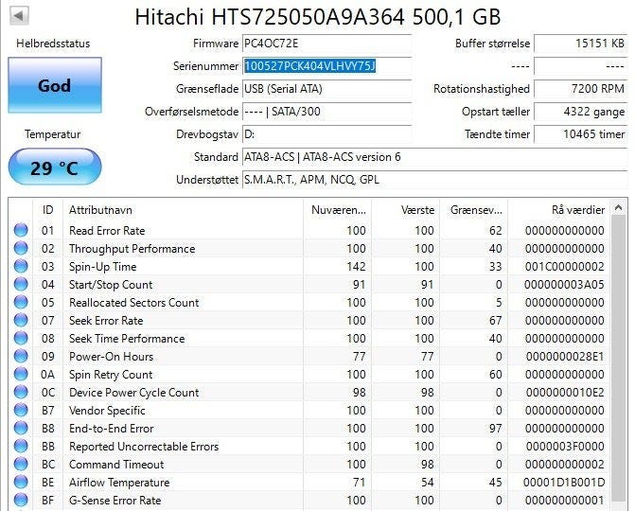Click the 29 °C temperature button

pyautogui.click(x=54, y=167)
